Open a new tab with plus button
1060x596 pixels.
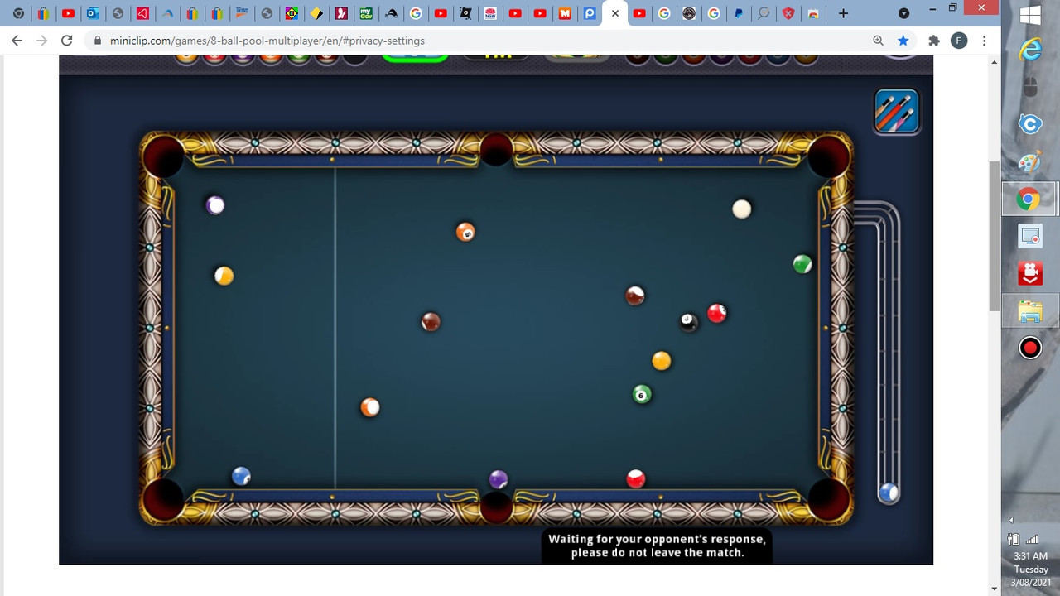(x=843, y=13)
